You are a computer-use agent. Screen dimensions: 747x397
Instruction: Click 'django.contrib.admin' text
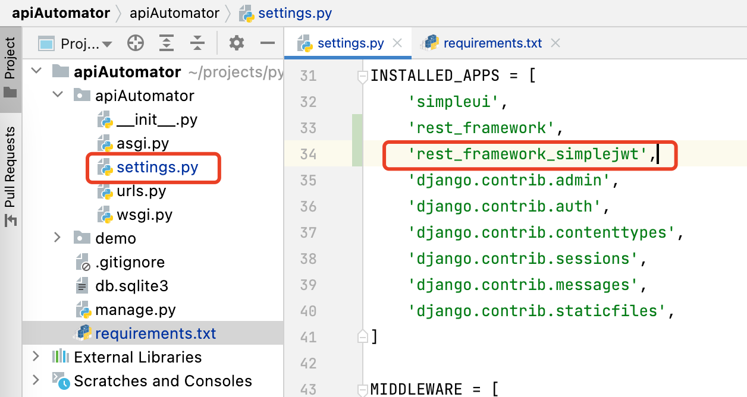tap(509, 181)
